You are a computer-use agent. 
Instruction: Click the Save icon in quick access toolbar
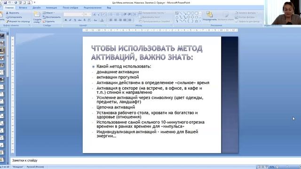(x=5, y=2)
